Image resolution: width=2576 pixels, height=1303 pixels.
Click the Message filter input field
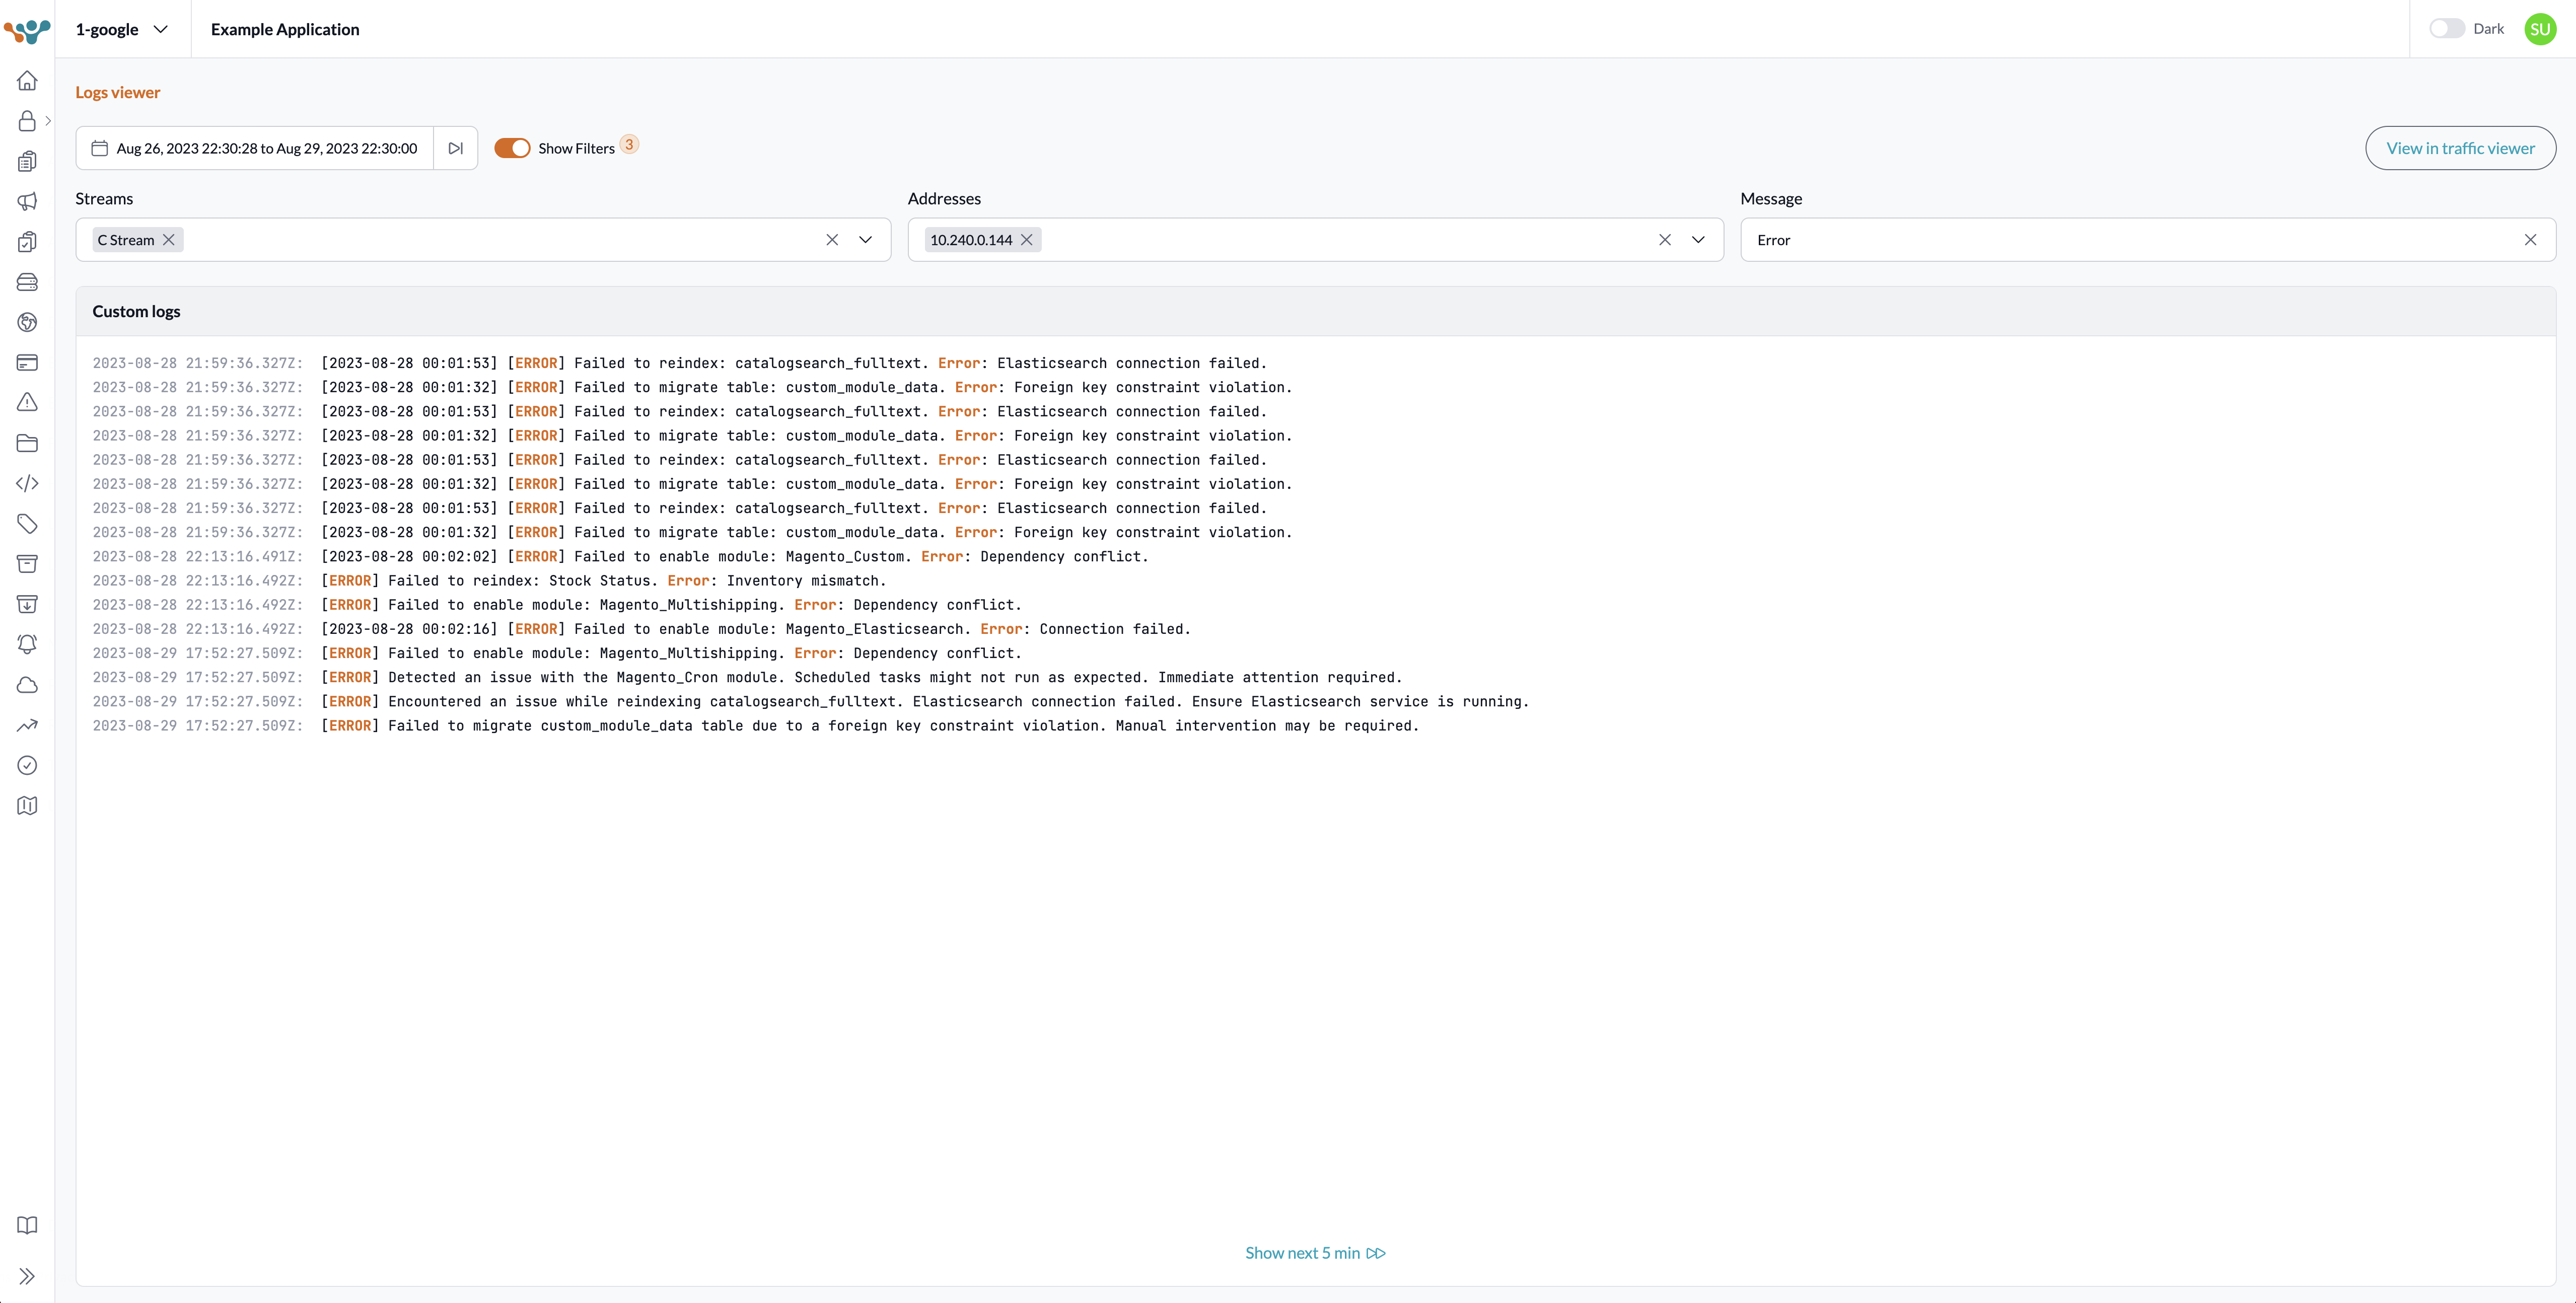point(2130,240)
